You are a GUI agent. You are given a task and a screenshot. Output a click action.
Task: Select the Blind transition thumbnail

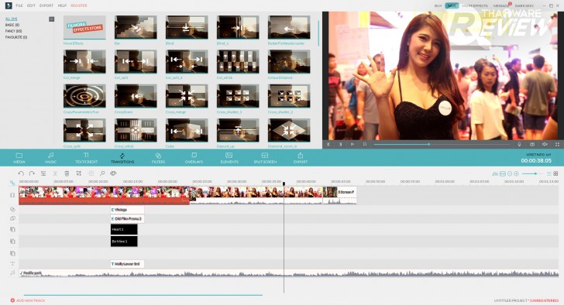(187, 27)
